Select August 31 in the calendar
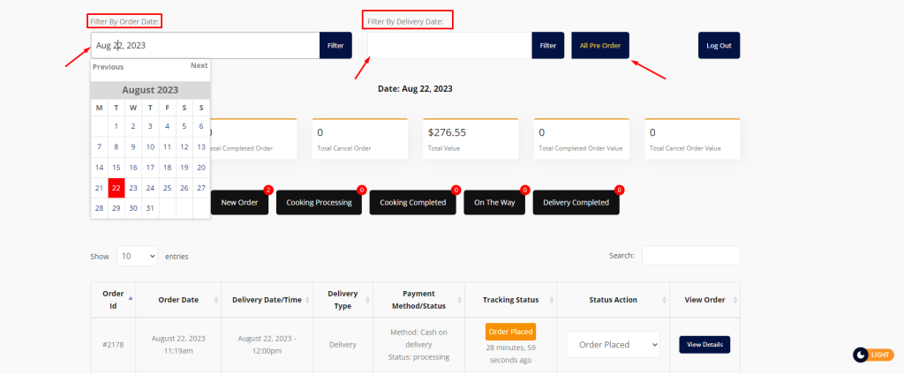This screenshot has width=904, height=374. (150, 208)
